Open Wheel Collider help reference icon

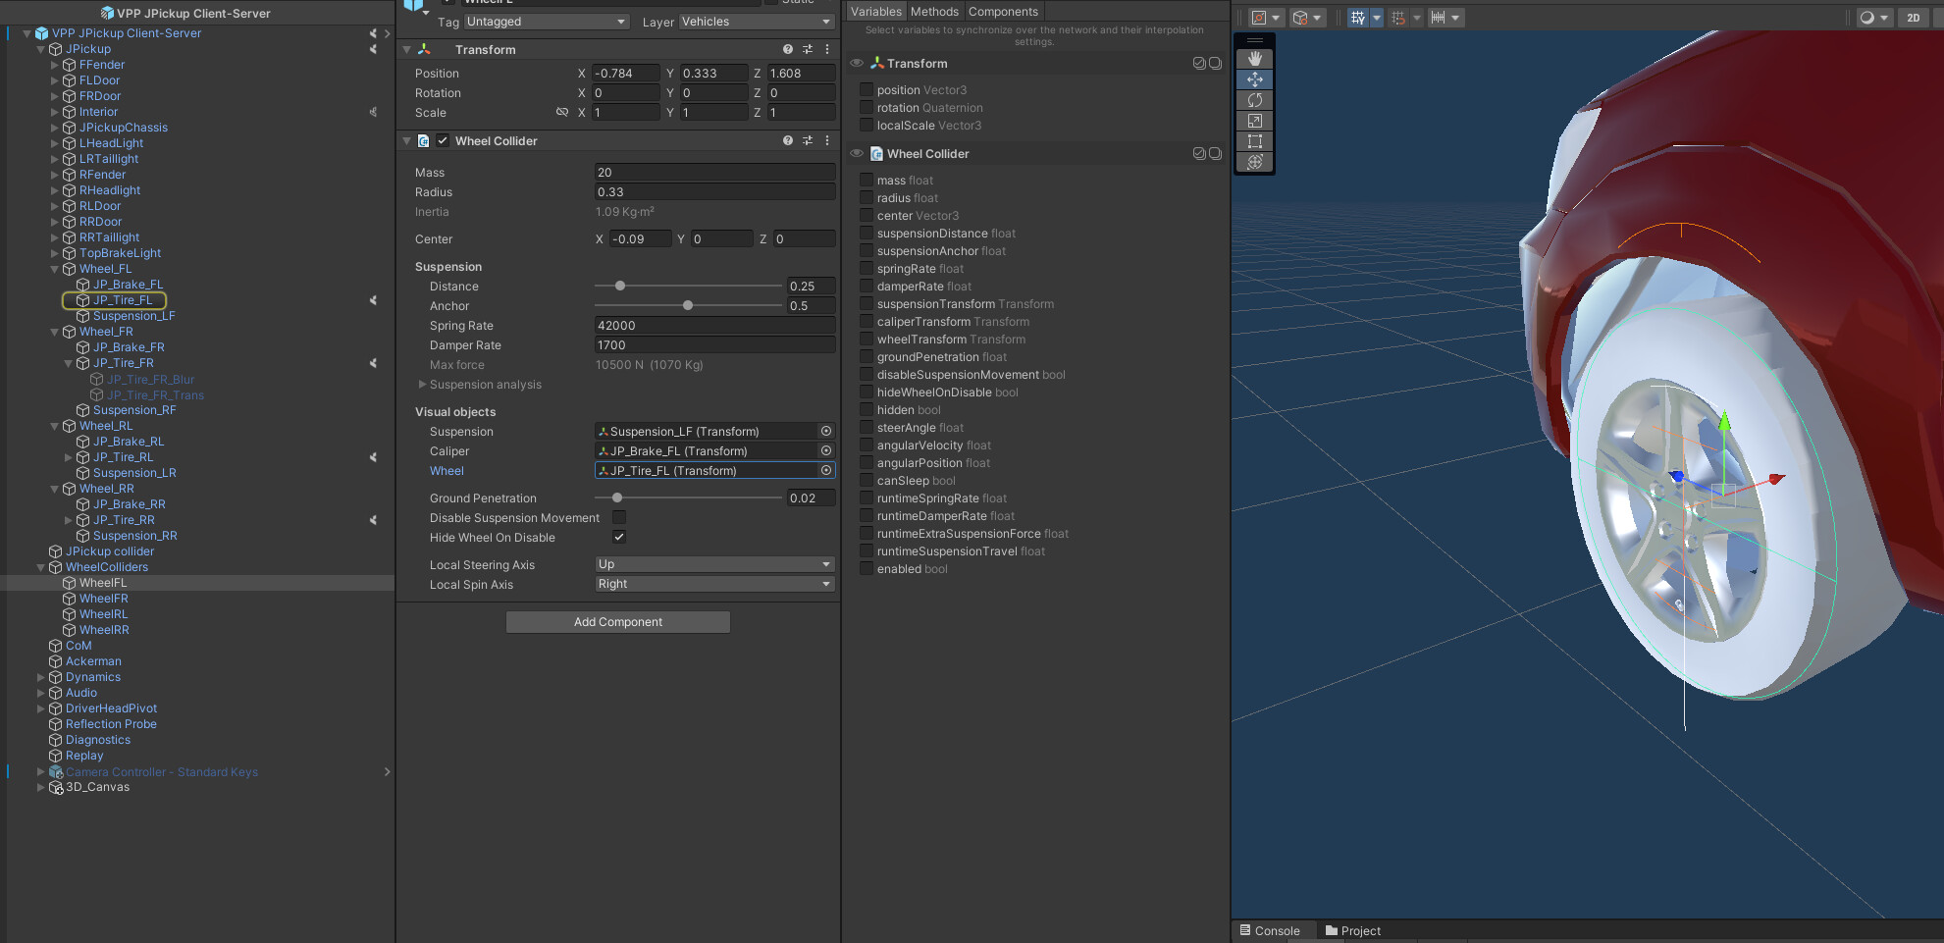coord(787,141)
